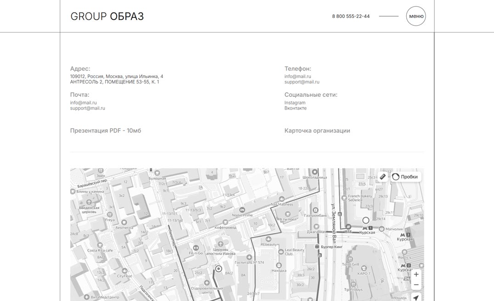Zoom in the map with plus
The width and height of the screenshot is (494, 301).
coord(416,274)
